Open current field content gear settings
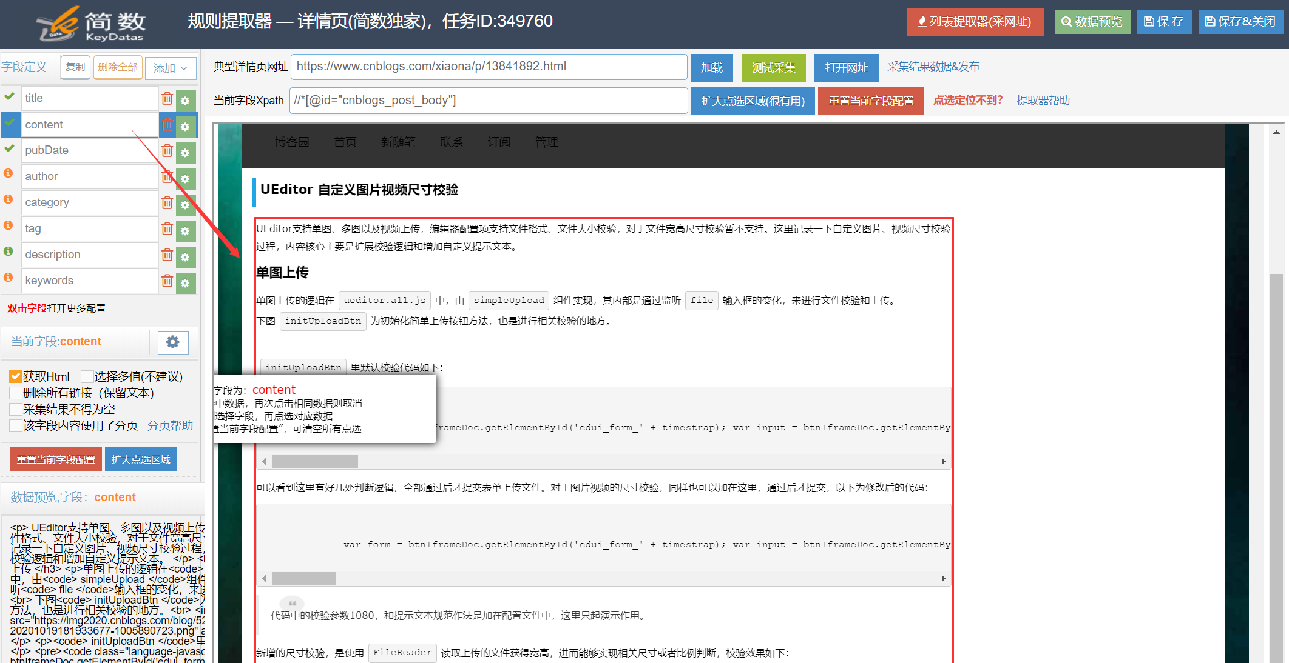The width and height of the screenshot is (1289, 663). (173, 342)
